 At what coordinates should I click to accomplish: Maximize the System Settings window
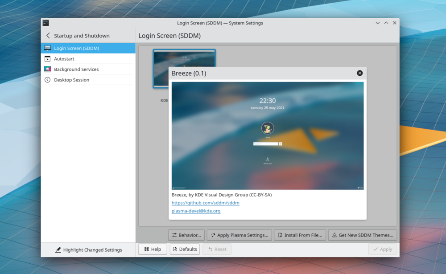click(386, 23)
